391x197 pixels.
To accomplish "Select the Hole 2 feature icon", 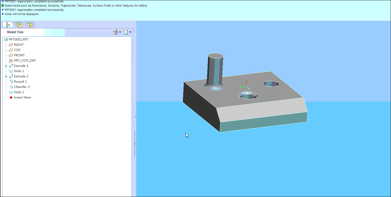I will [11, 92].
